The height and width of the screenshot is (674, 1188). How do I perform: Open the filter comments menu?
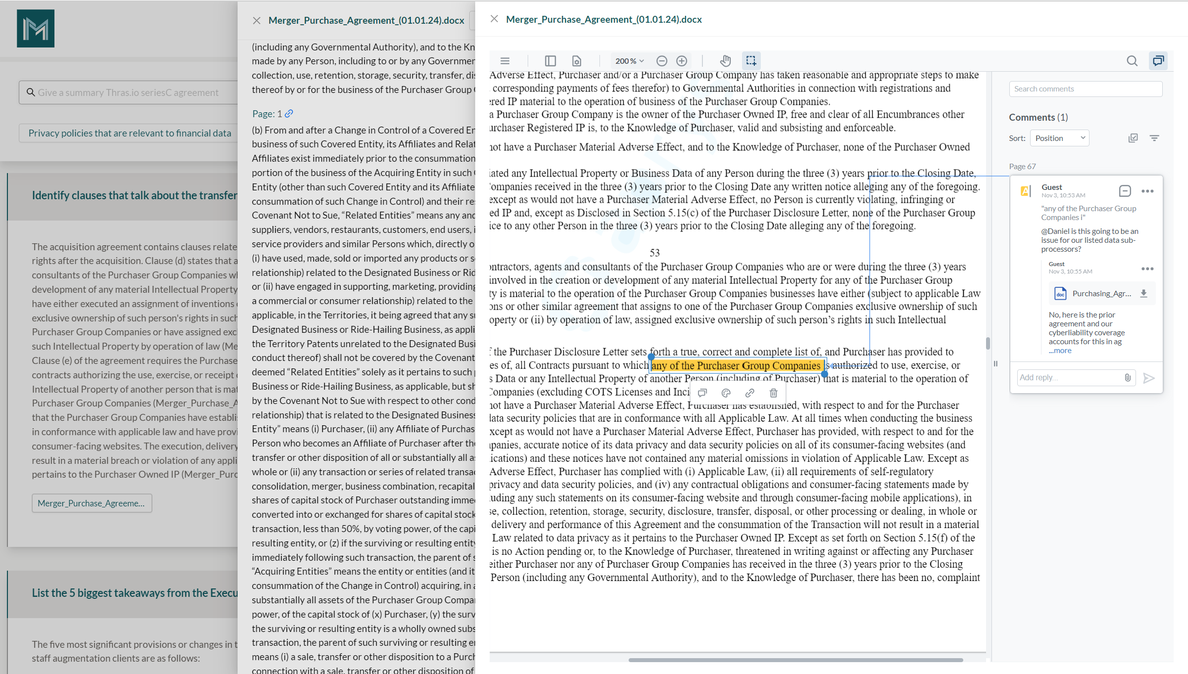[x=1154, y=138]
